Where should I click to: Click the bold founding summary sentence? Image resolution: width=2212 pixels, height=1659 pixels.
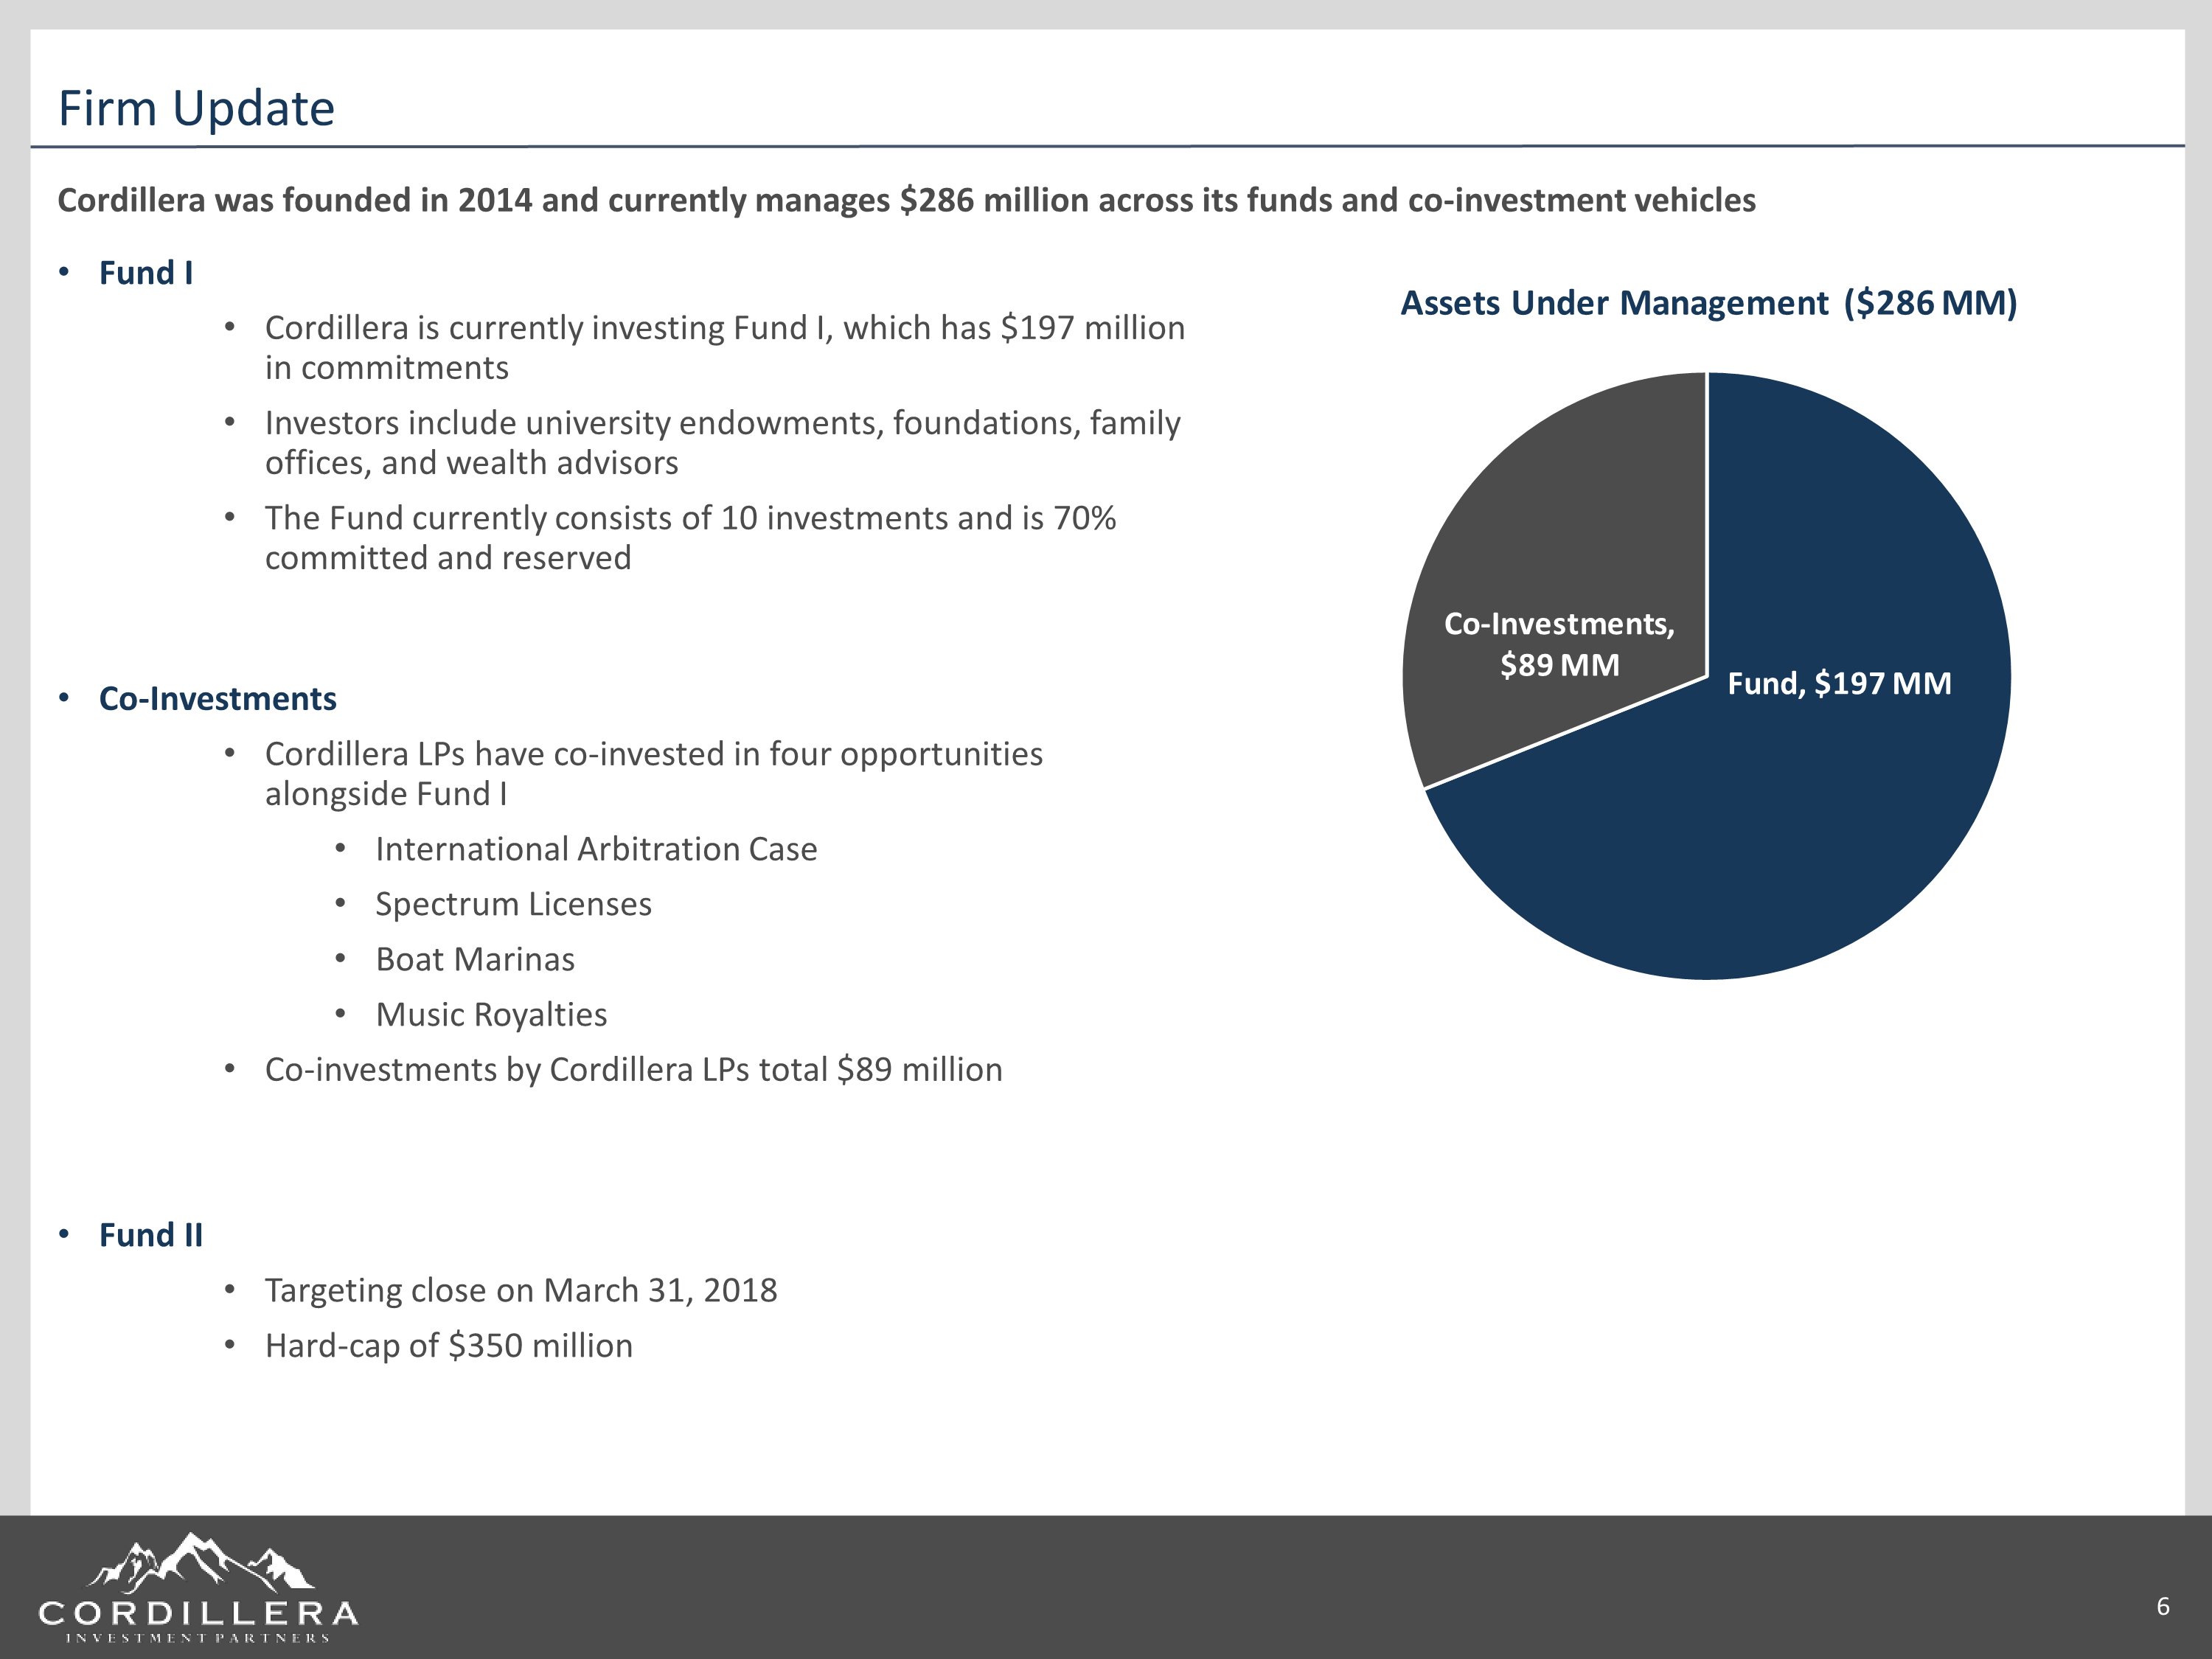[x=906, y=200]
